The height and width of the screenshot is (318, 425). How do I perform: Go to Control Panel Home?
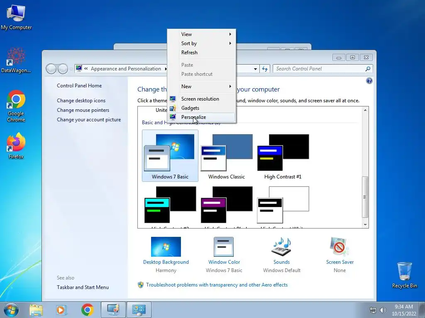pos(79,86)
